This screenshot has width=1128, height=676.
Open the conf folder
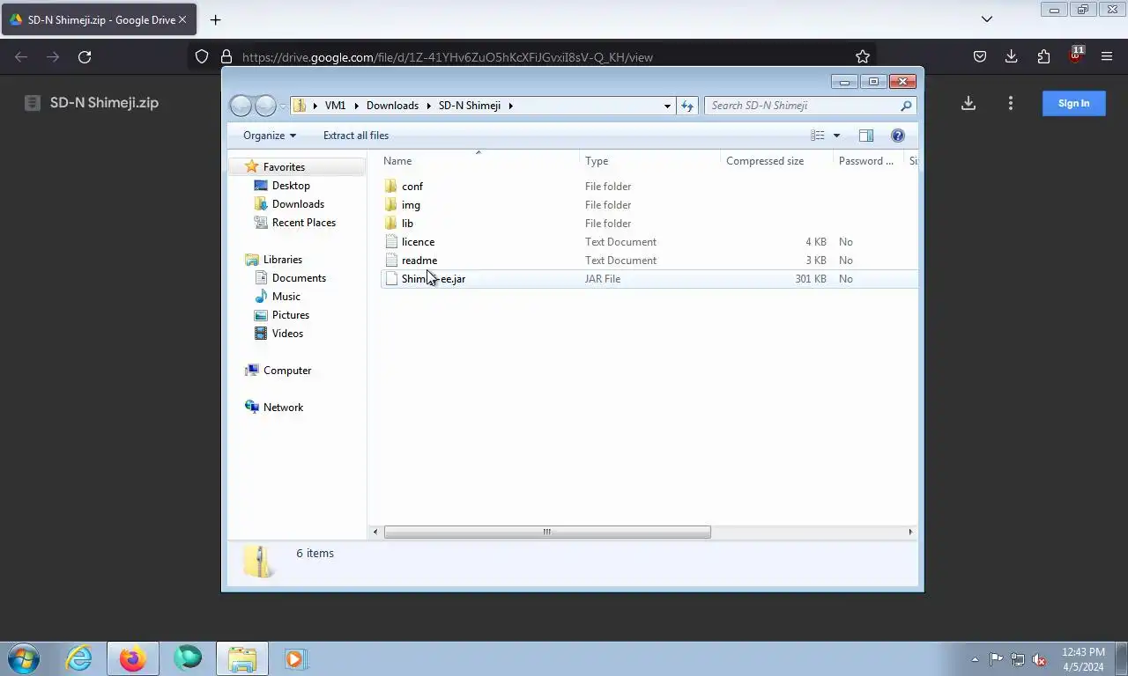[x=412, y=187]
